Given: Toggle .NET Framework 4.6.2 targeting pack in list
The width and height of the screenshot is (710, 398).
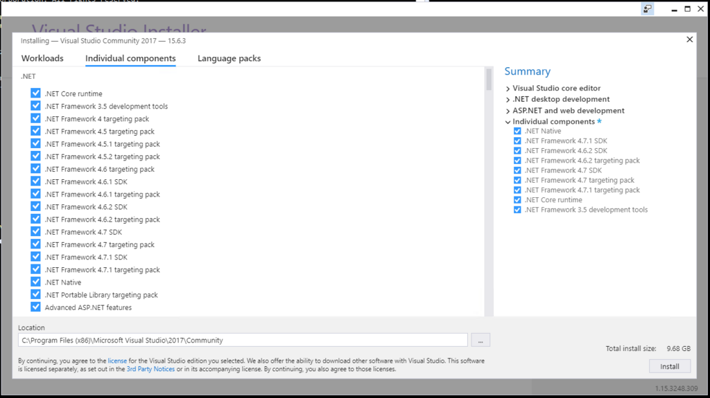Looking at the screenshot, I should 35,219.
